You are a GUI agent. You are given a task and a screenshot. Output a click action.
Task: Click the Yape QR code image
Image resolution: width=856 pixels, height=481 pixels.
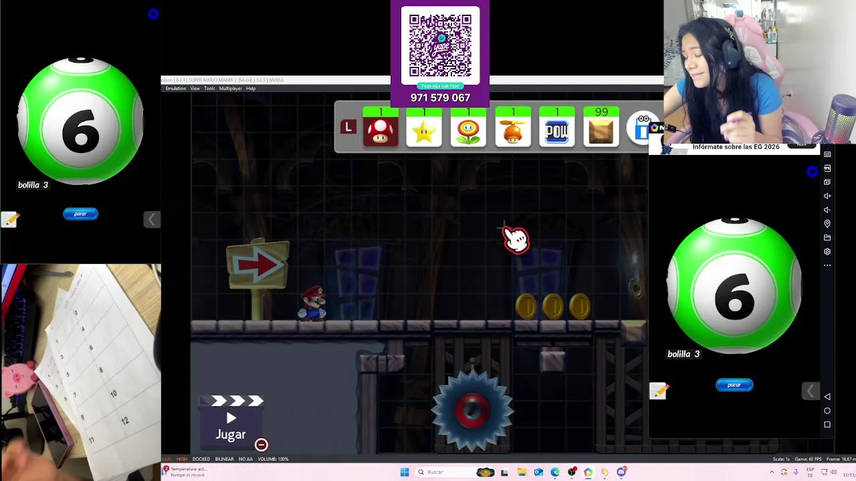440,46
